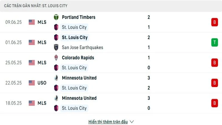Select the 01.06.25 match date

pos(13,42)
